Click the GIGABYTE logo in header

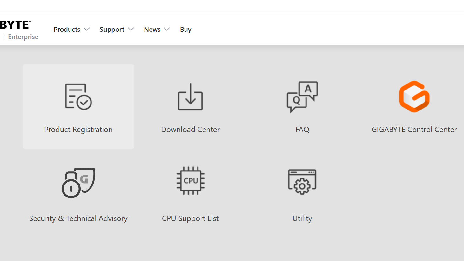[16, 25]
